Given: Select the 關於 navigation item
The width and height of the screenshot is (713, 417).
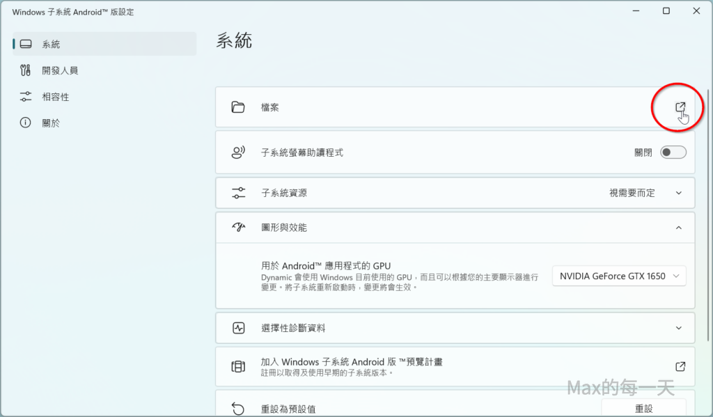Looking at the screenshot, I should point(104,123).
